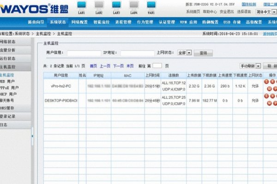Screen dimensions: 277x184
Task: Click the 连接数 column header
Action: 174,75
